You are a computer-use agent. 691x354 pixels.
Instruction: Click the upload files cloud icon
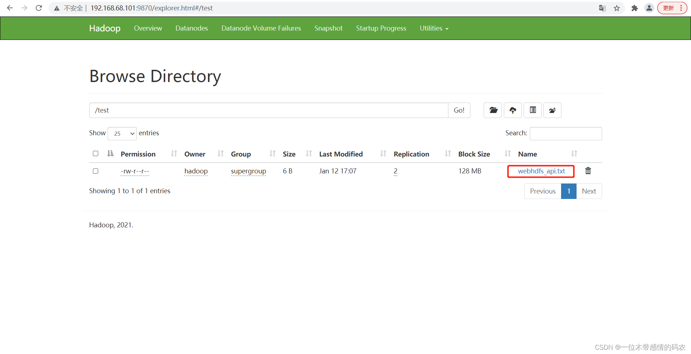pyautogui.click(x=512, y=110)
